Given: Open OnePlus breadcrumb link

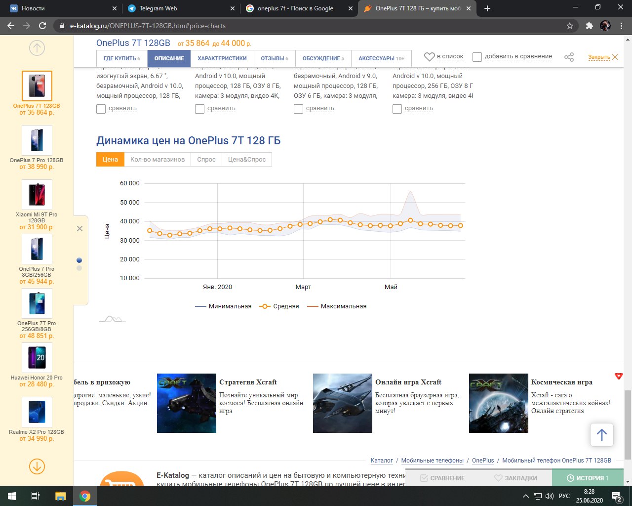Looking at the screenshot, I should [483, 461].
